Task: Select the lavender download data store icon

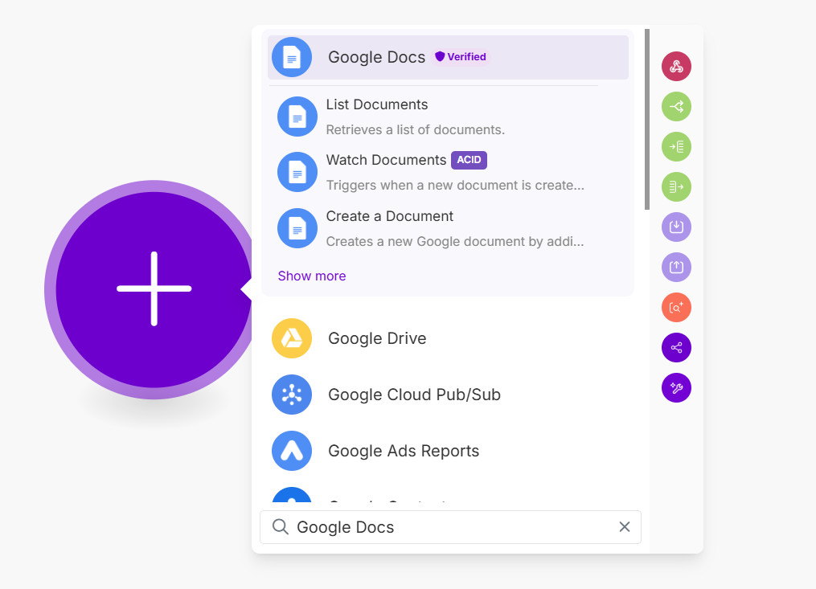Action: click(677, 227)
